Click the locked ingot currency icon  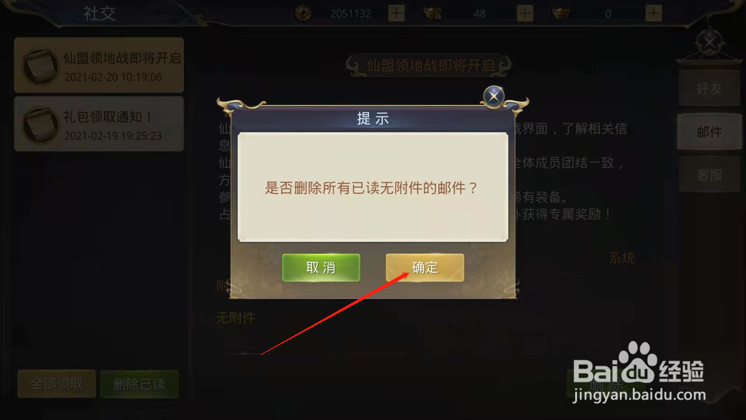tap(432, 14)
